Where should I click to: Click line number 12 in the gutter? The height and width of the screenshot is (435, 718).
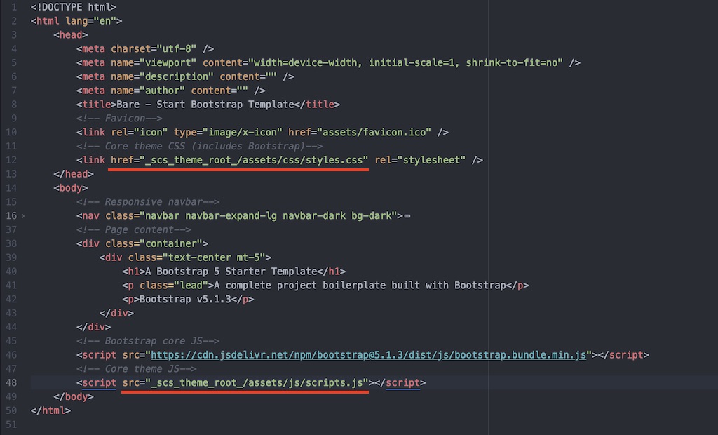tap(11, 160)
